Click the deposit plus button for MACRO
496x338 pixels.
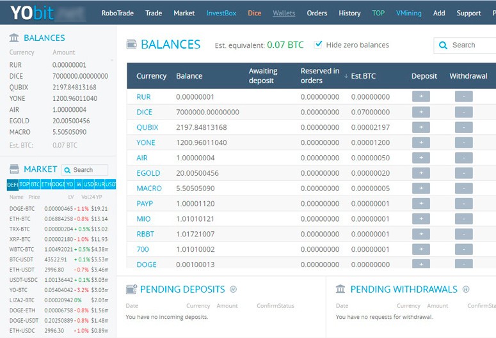click(421, 188)
